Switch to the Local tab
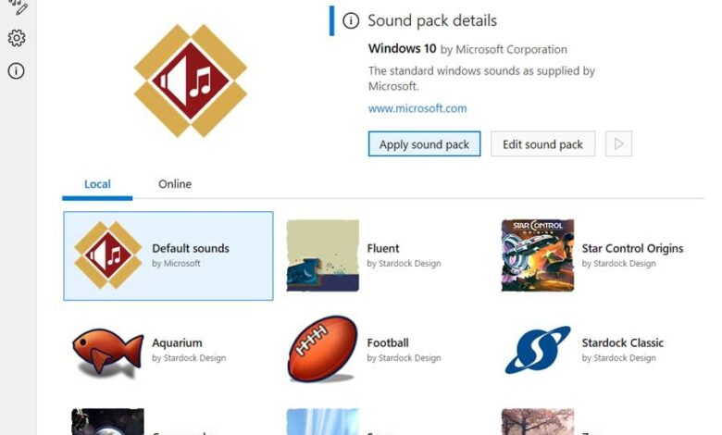Screen dimensions: 722x435 pyautogui.click(x=97, y=184)
